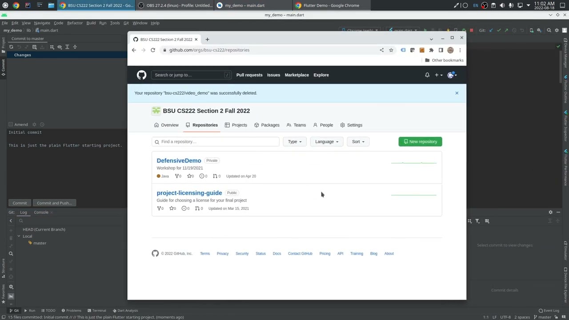Open the organization Settings tab

[351, 125]
